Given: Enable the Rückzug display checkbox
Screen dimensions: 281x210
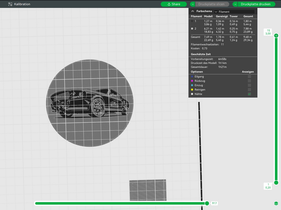Looking at the screenshot, I should [249, 81].
